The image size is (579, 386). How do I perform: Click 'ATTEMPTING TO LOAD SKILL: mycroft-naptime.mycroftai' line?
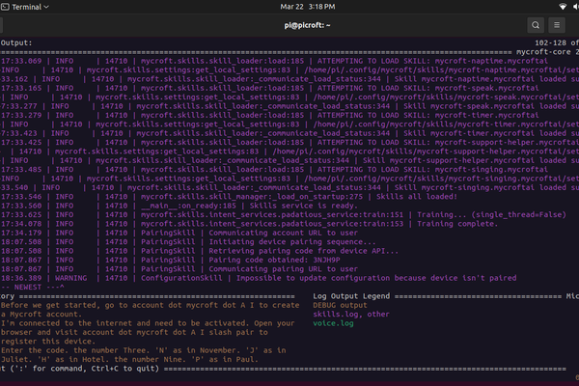click(x=274, y=61)
